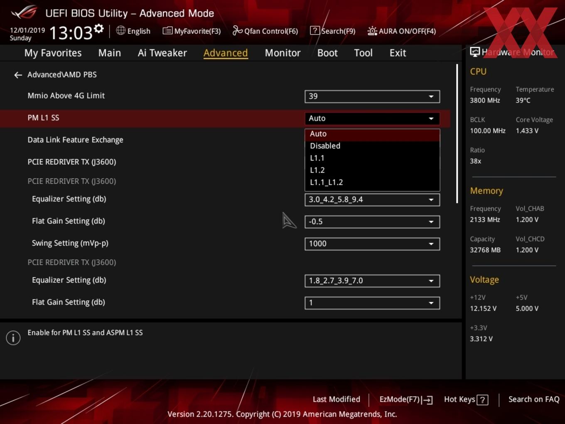Select L1.1 option
Screen dimensions: 565x424
click(x=372, y=158)
